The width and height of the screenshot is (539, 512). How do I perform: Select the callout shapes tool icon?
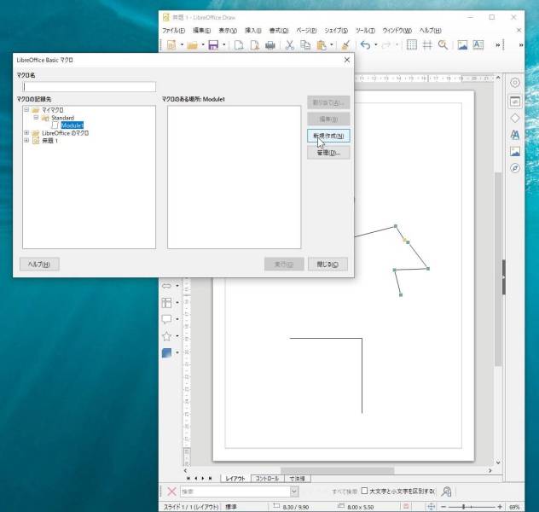point(166,319)
